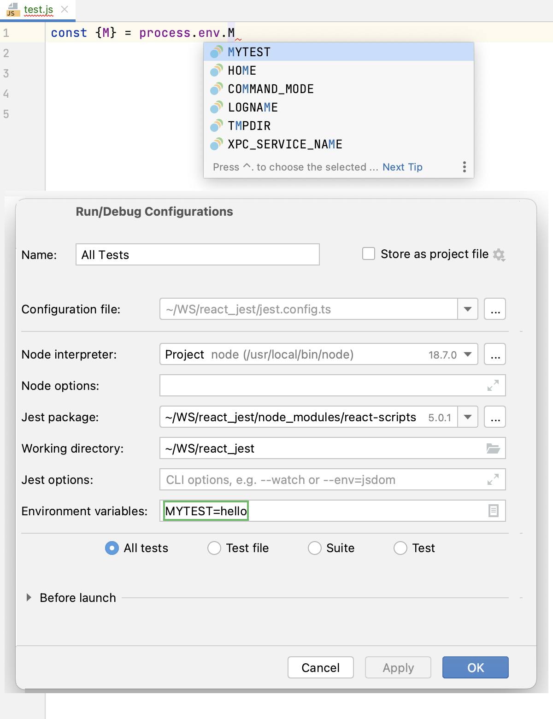
Task: Select the Test file radio button
Action: [214, 548]
